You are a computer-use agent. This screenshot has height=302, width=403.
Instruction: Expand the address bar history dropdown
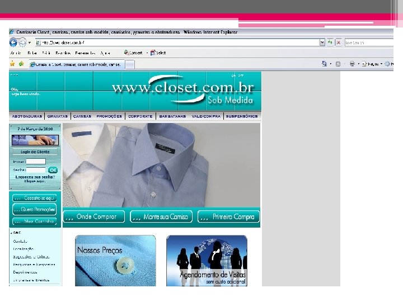pyautogui.click(x=322, y=43)
